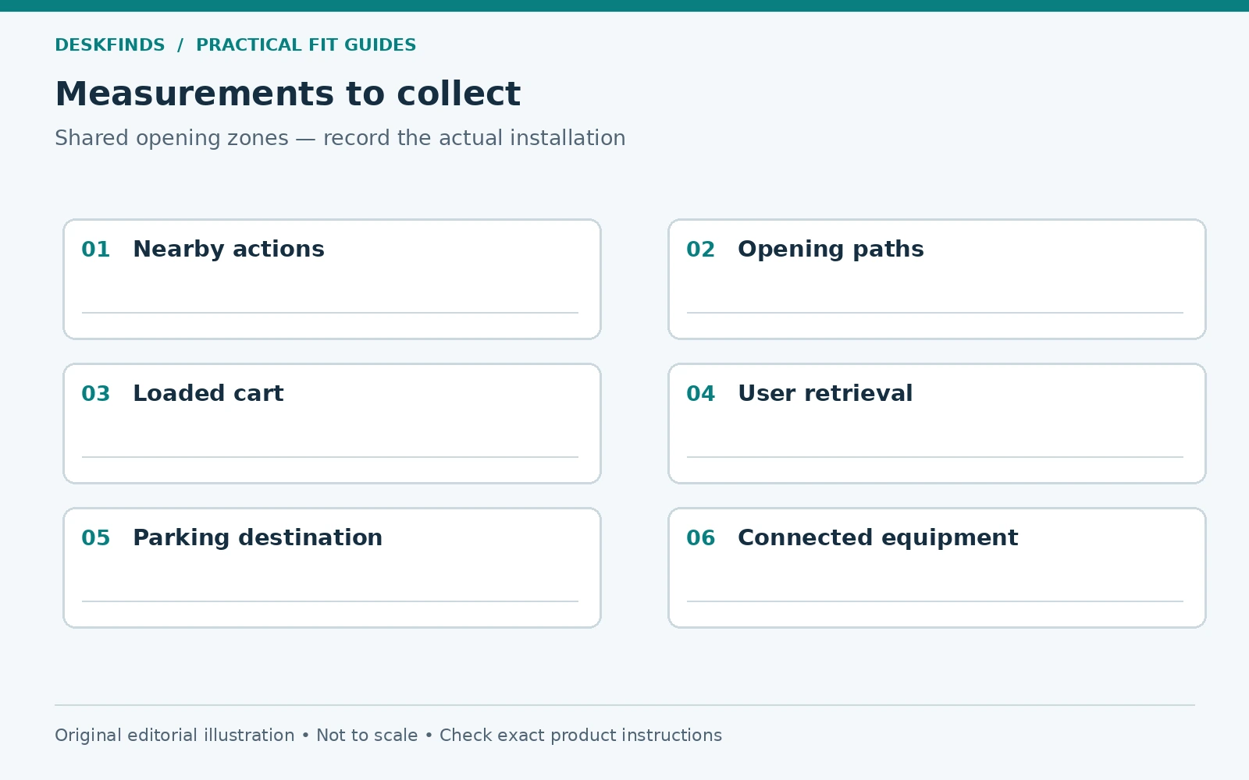Click the Shared opening zones subtitle
1249x780 pixels.
pyautogui.click(x=340, y=138)
